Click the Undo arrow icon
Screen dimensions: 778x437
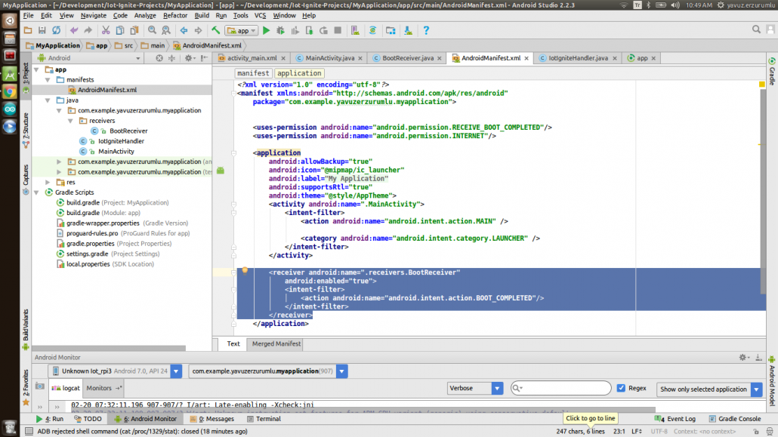(x=74, y=31)
